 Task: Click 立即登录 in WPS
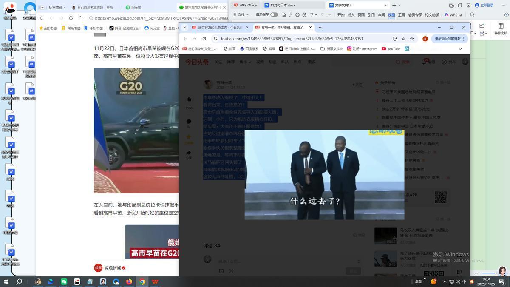(x=484, y=5)
